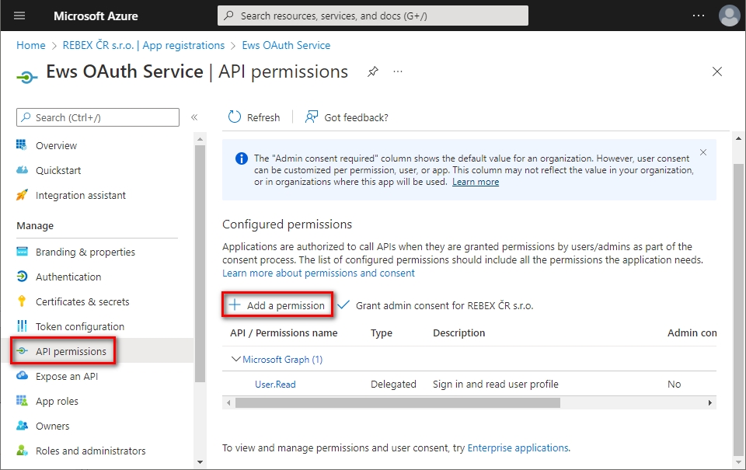Open the top bar ellipsis menu
Screen dimensions: 746x470
pyautogui.click(x=699, y=16)
